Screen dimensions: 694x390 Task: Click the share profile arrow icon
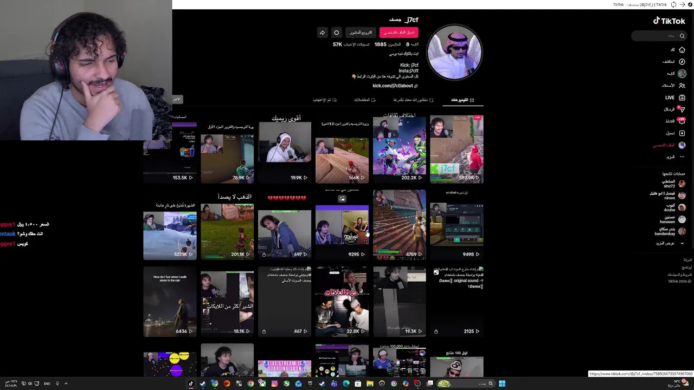322,32
